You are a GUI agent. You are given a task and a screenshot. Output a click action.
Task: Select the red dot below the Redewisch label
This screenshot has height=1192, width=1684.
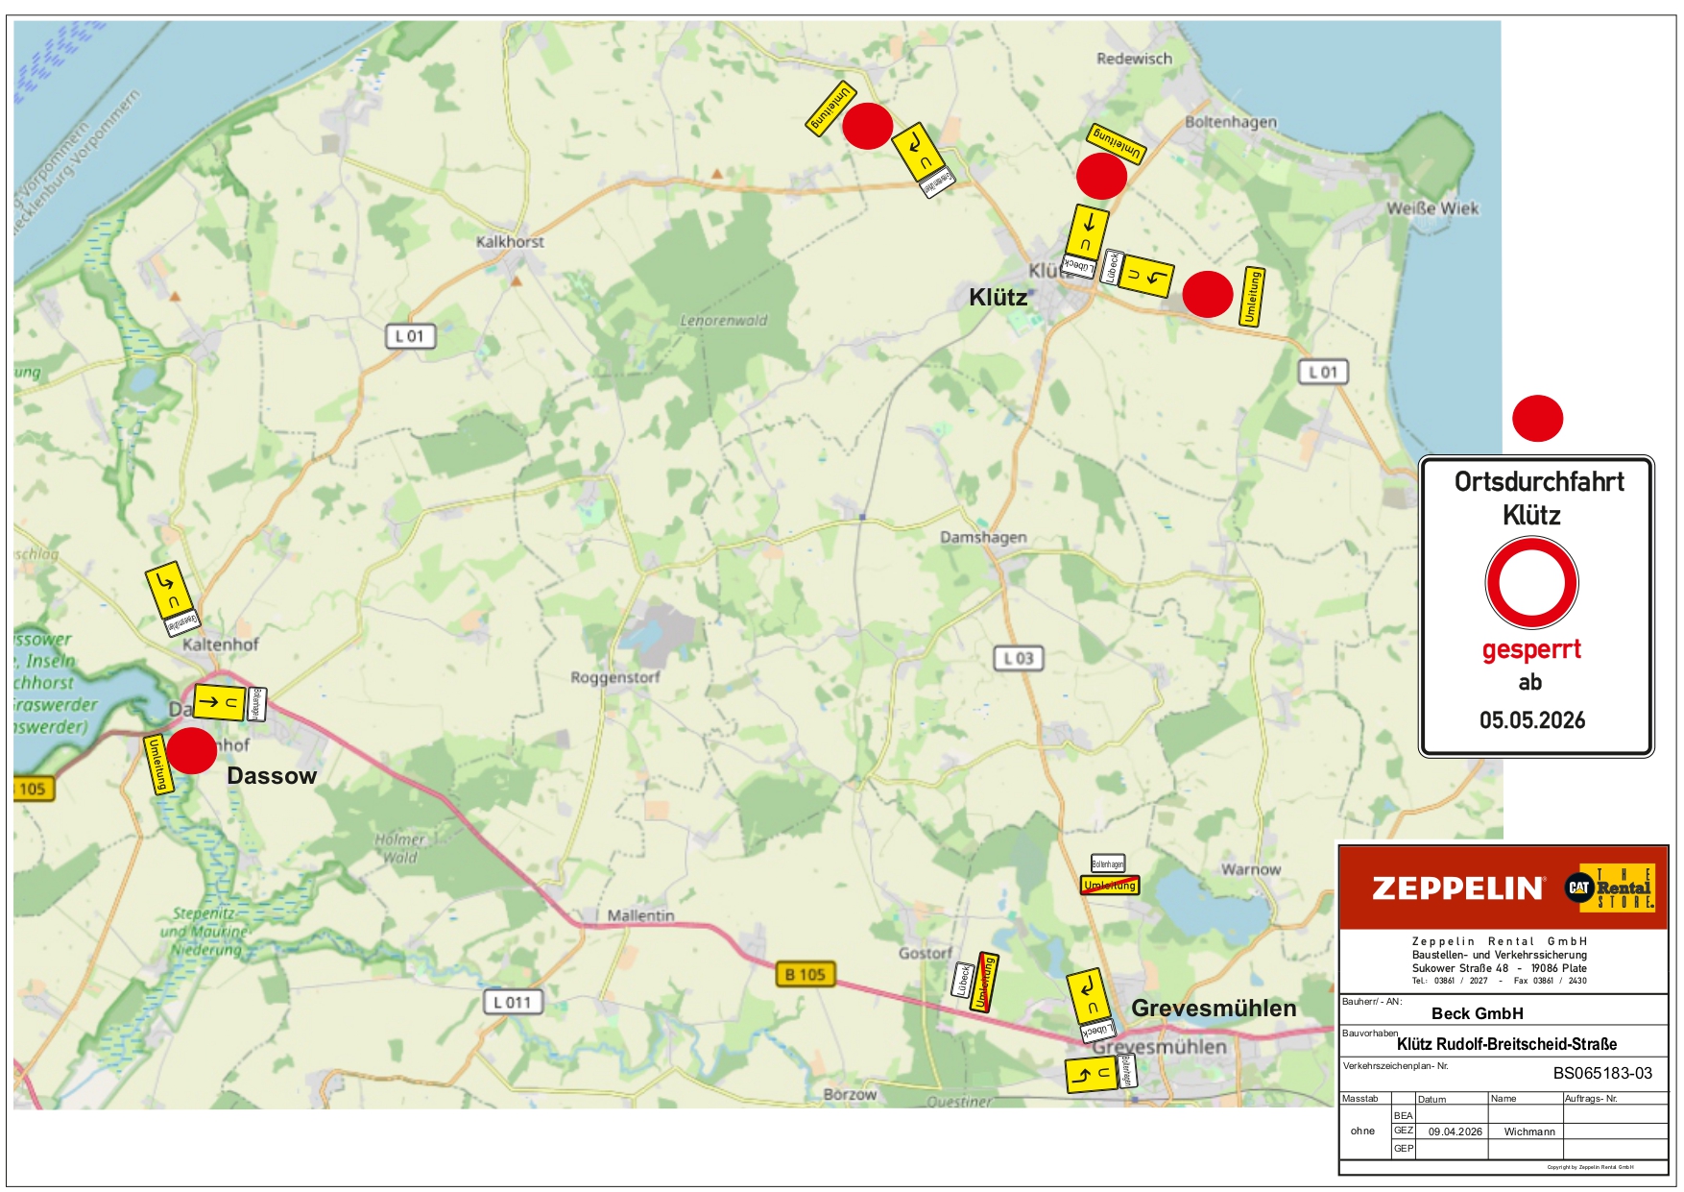[867, 126]
